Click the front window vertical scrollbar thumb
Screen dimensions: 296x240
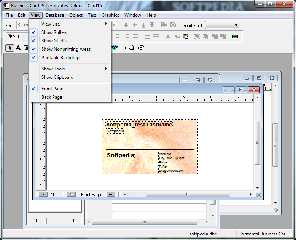tap(258, 143)
